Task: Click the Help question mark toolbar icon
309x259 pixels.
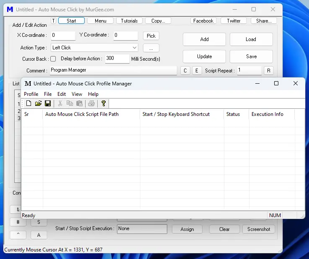Action: [x=104, y=103]
